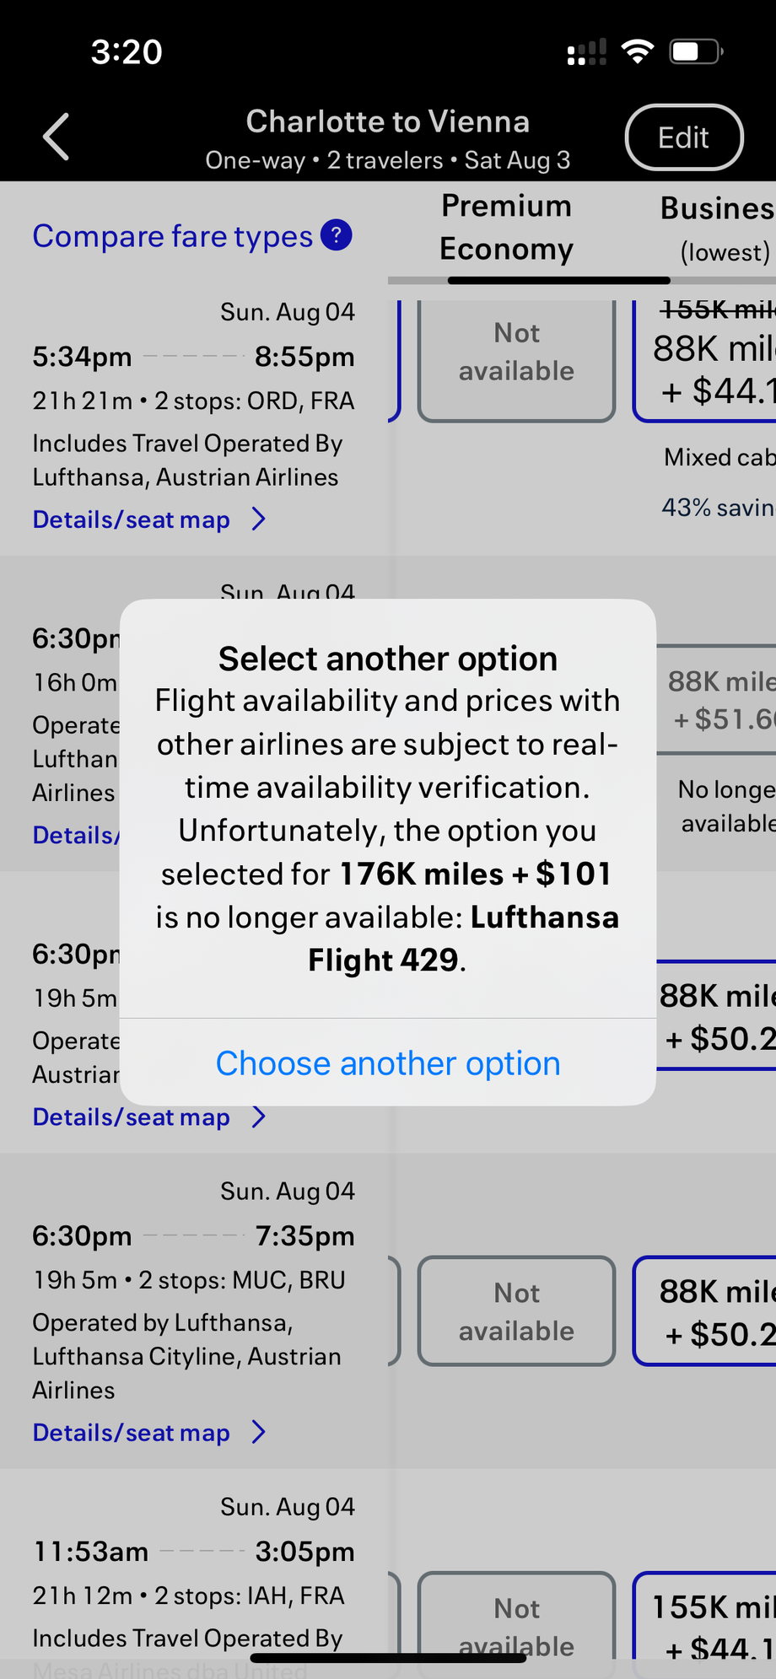This screenshot has height=1679, width=776.
Task: Expand Details/seat map for MUC, BRU flight
Action: [132, 1433]
